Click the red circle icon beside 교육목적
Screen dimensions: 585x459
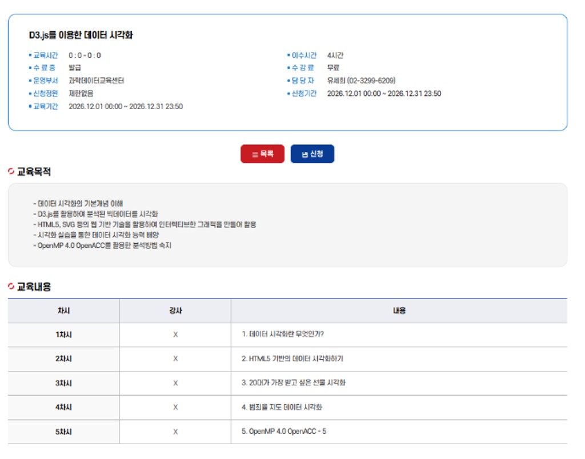(11, 172)
